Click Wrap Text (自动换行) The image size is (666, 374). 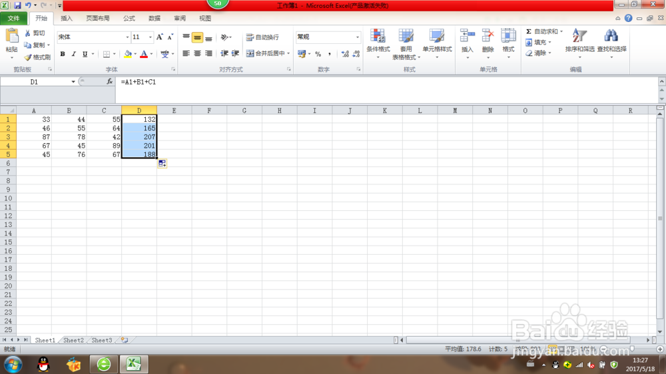pos(263,37)
